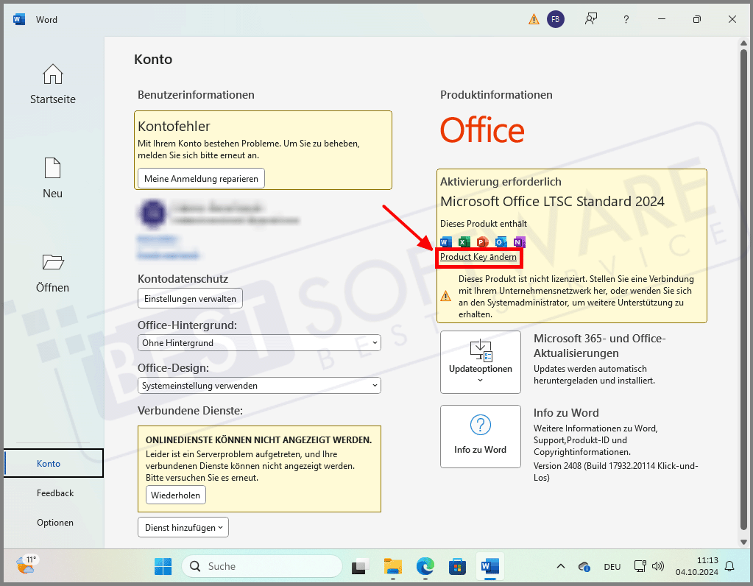Click the taskbar Suche search box
Screen dimensions: 753x586
click(262, 566)
